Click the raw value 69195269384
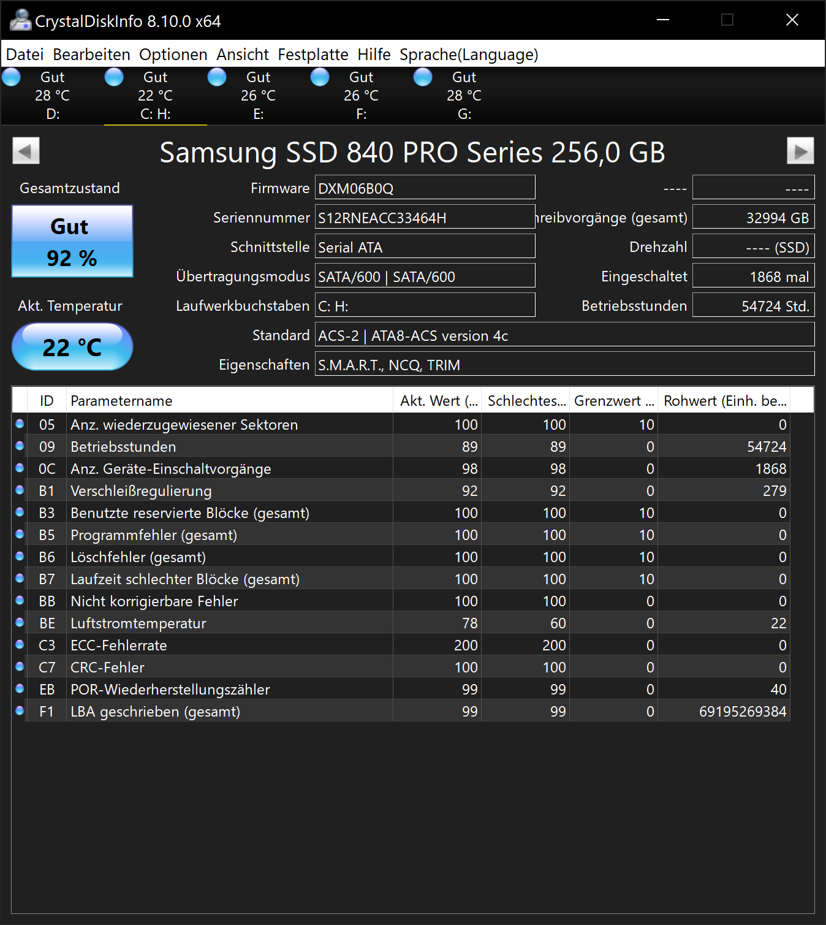Image resolution: width=826 pixels, height=925 pixels. pyautogui.click(x=743, y=712)
